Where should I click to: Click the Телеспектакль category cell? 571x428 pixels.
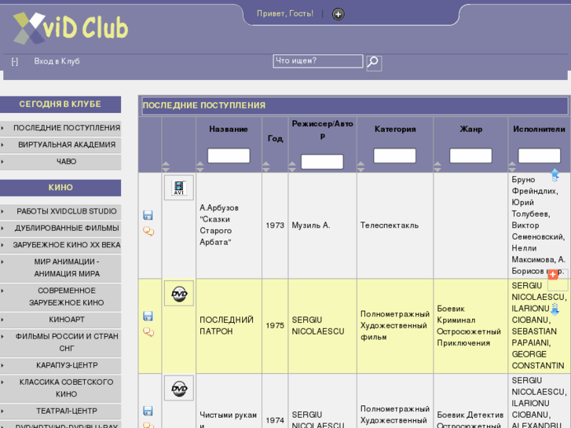pos(390,225)
